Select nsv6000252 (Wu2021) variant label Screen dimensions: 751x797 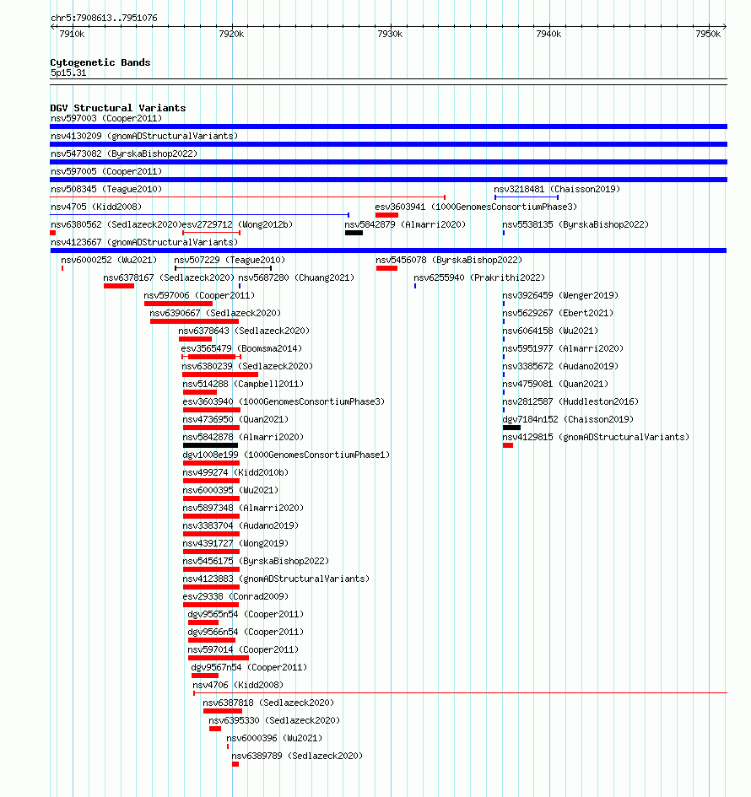109,261
